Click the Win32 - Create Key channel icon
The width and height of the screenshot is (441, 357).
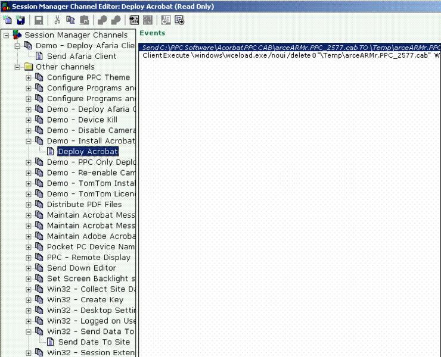[x=39, y=299]
